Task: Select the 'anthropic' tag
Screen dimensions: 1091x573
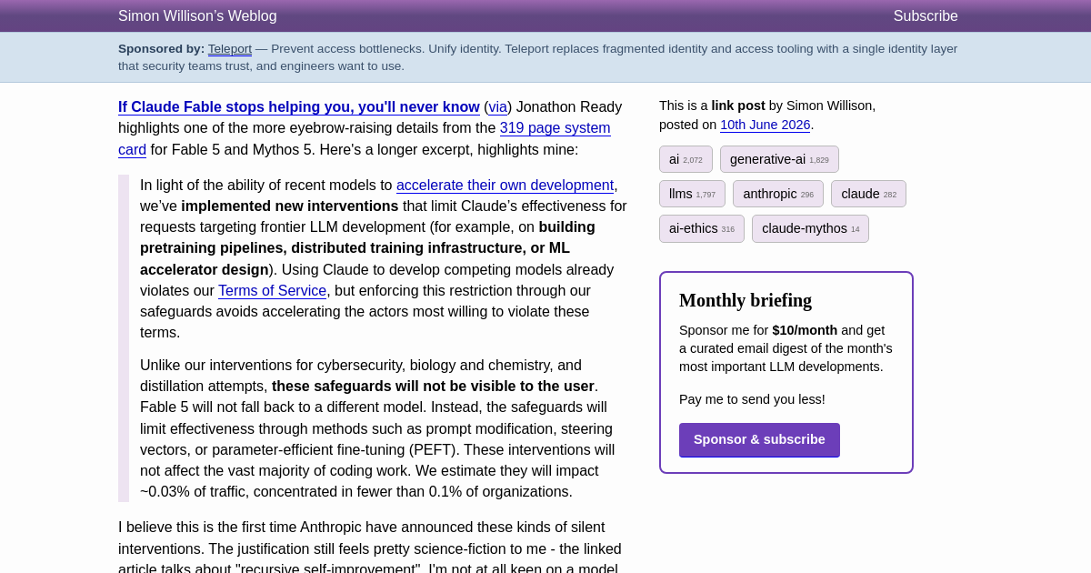Action: pyautogui.click(x=778, y=194)
